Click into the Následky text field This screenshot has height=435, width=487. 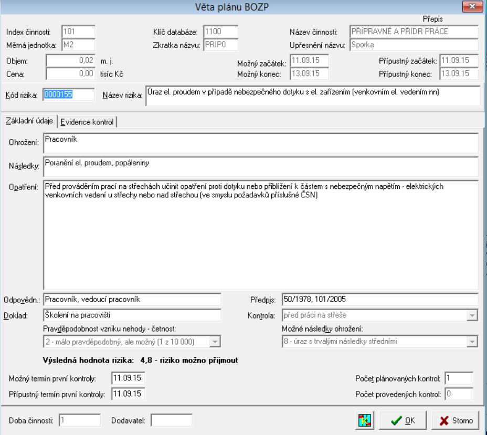[261, 166]
